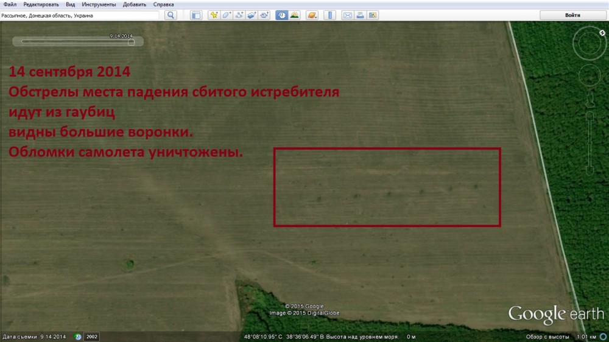609x342 pixels.
Task: Click the compass N north marker
Action: point(602,33)
